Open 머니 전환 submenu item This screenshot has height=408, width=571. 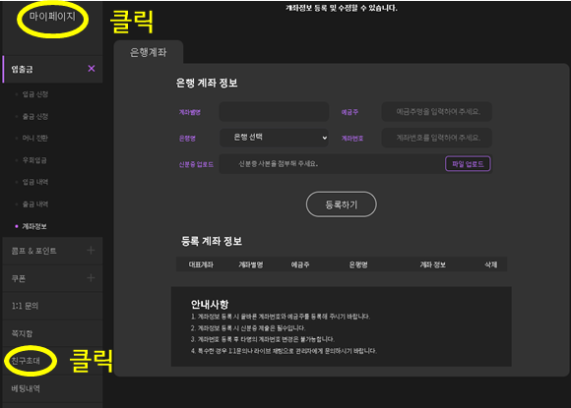click(35, 139)
